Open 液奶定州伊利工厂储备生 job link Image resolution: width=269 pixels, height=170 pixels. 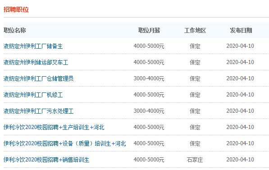(33, 46)
